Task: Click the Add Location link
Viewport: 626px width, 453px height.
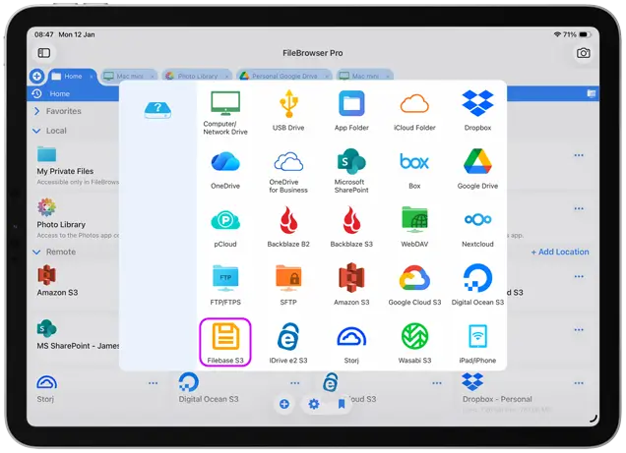Action: (560, 252)
